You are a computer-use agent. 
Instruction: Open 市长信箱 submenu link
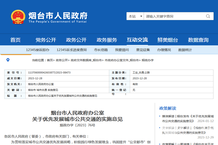click(x=101, y=50)
